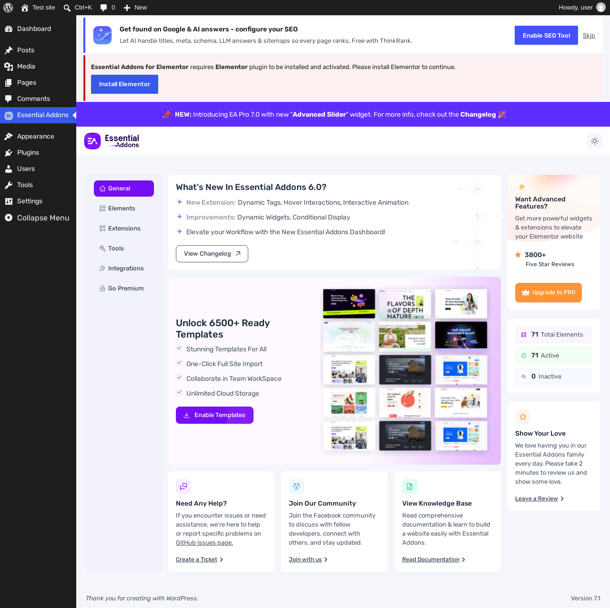Switch to the Elements tab
Image resolution: width=610 pixels, height=608 pixels.
pos(124,209)
